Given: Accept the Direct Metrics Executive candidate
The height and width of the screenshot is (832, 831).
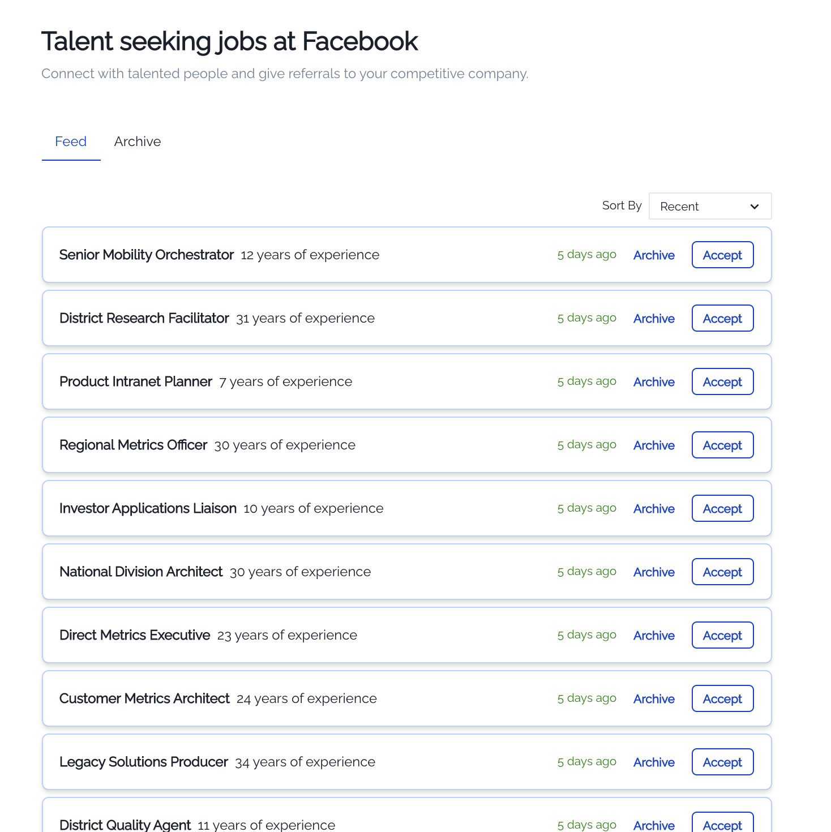Looking at the screenshot, I should point(722,635).
